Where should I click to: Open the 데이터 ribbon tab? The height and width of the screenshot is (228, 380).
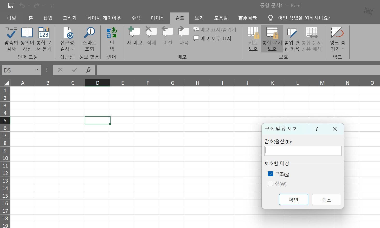pos(158,18)
